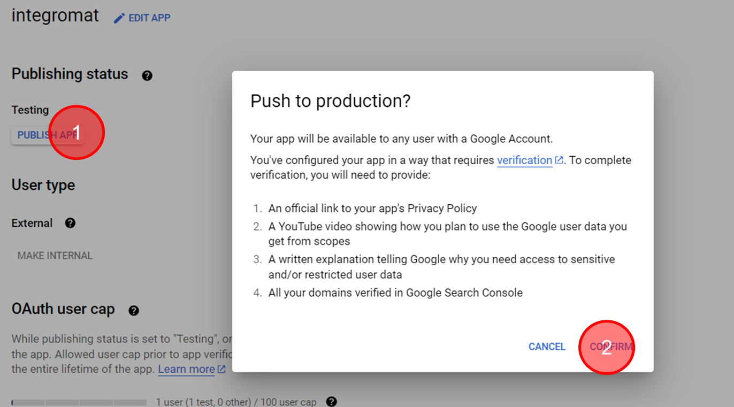Open the Publishing status help icon
Viewport: 734px width, 407px height.
147,75
